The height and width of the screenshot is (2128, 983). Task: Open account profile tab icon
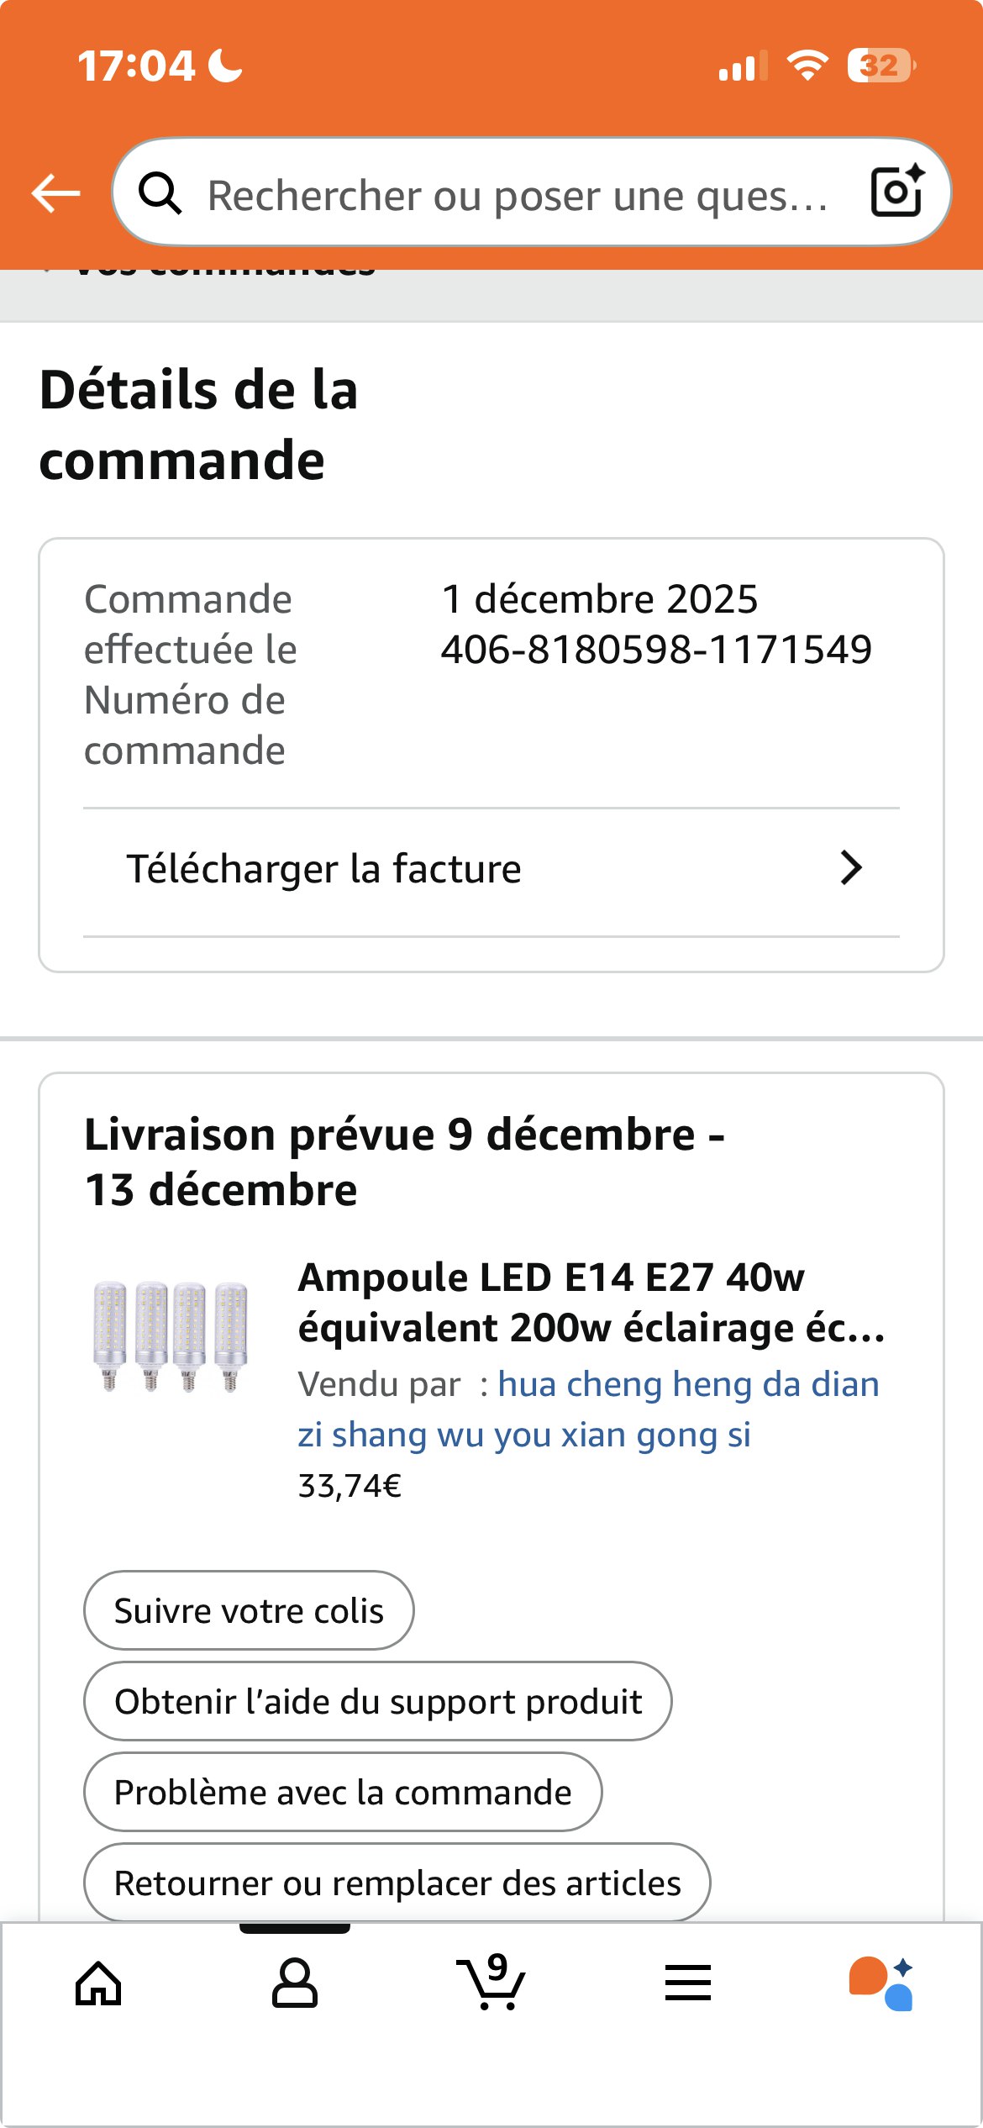click(295, 1983)
